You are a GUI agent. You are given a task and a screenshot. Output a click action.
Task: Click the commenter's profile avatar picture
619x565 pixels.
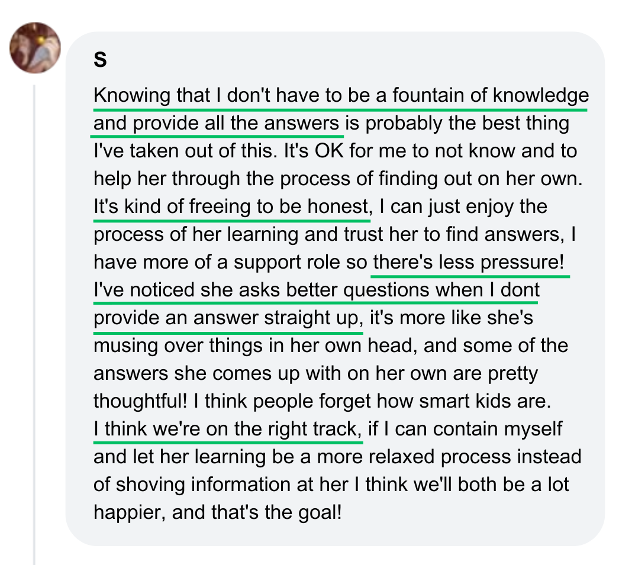coord(36,48)
